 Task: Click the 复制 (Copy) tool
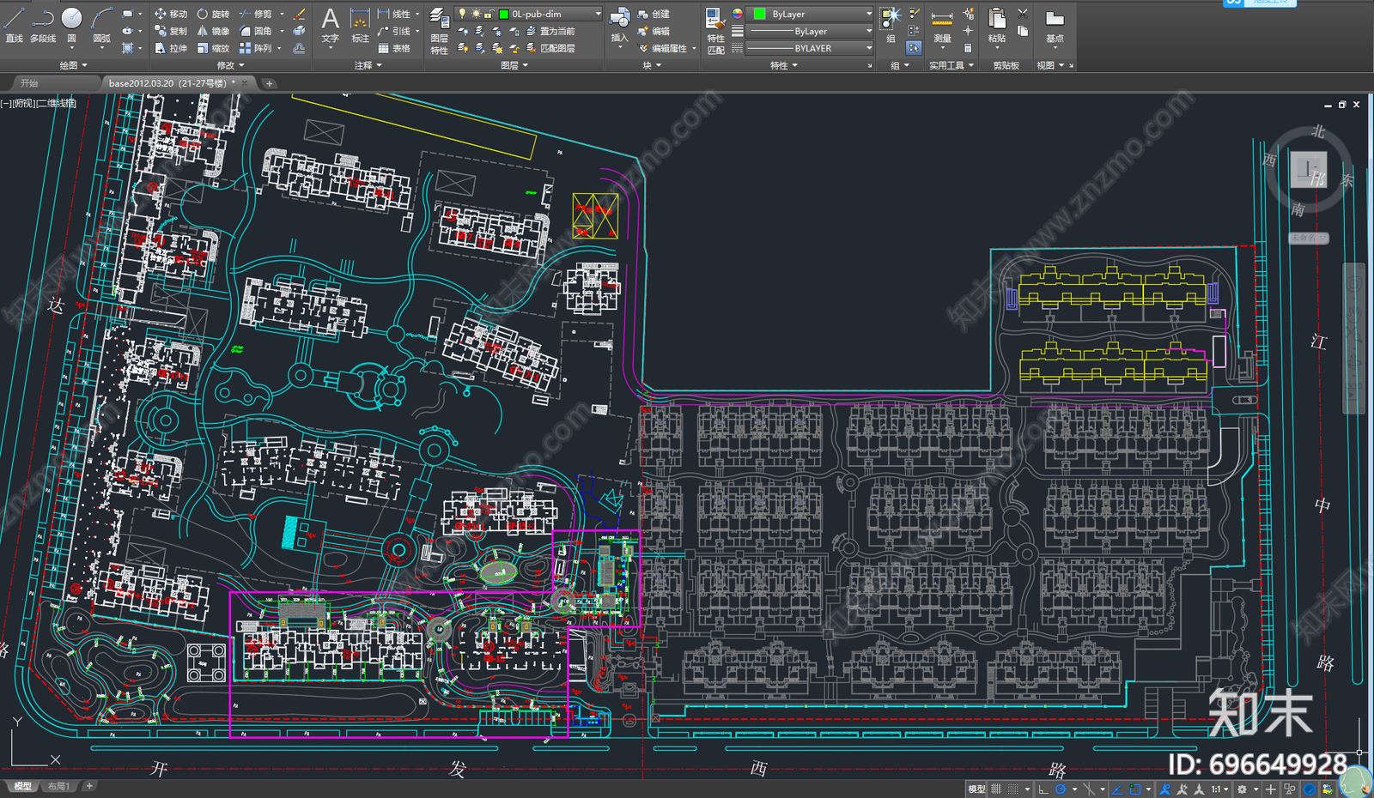170,31
